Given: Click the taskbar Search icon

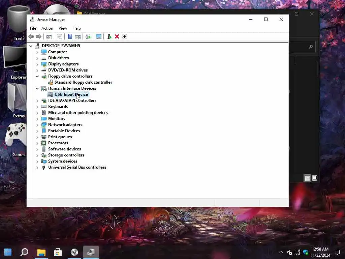Looking at the screenshot, I should pyautogui.click(x=24, y=252).
